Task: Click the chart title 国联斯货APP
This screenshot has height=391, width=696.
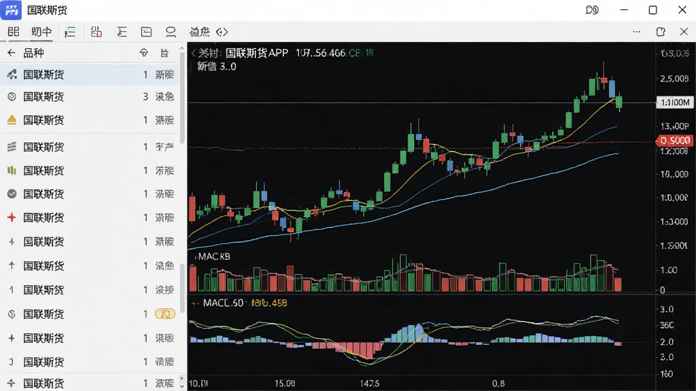Action: 256,53
